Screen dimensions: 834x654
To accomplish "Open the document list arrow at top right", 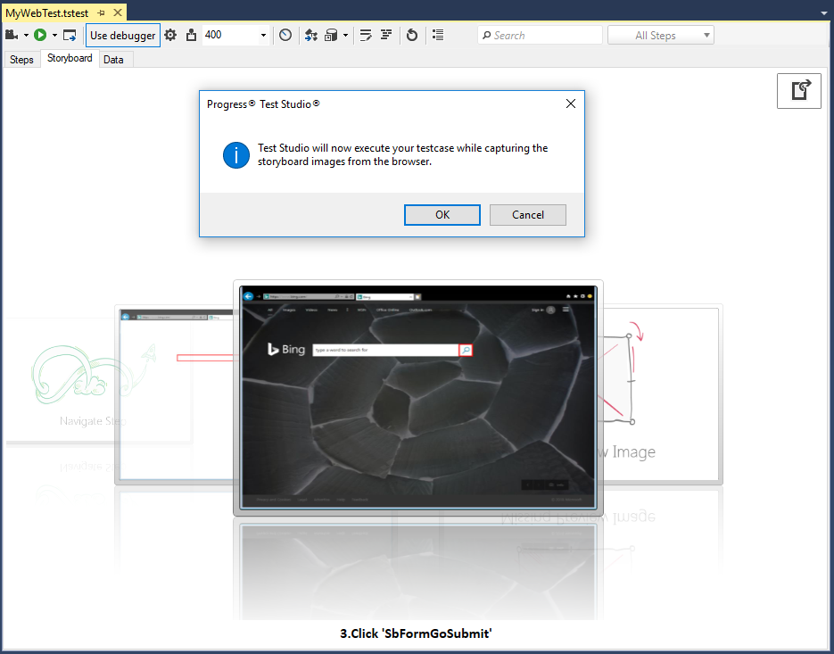I will click(x=824, y=12).
